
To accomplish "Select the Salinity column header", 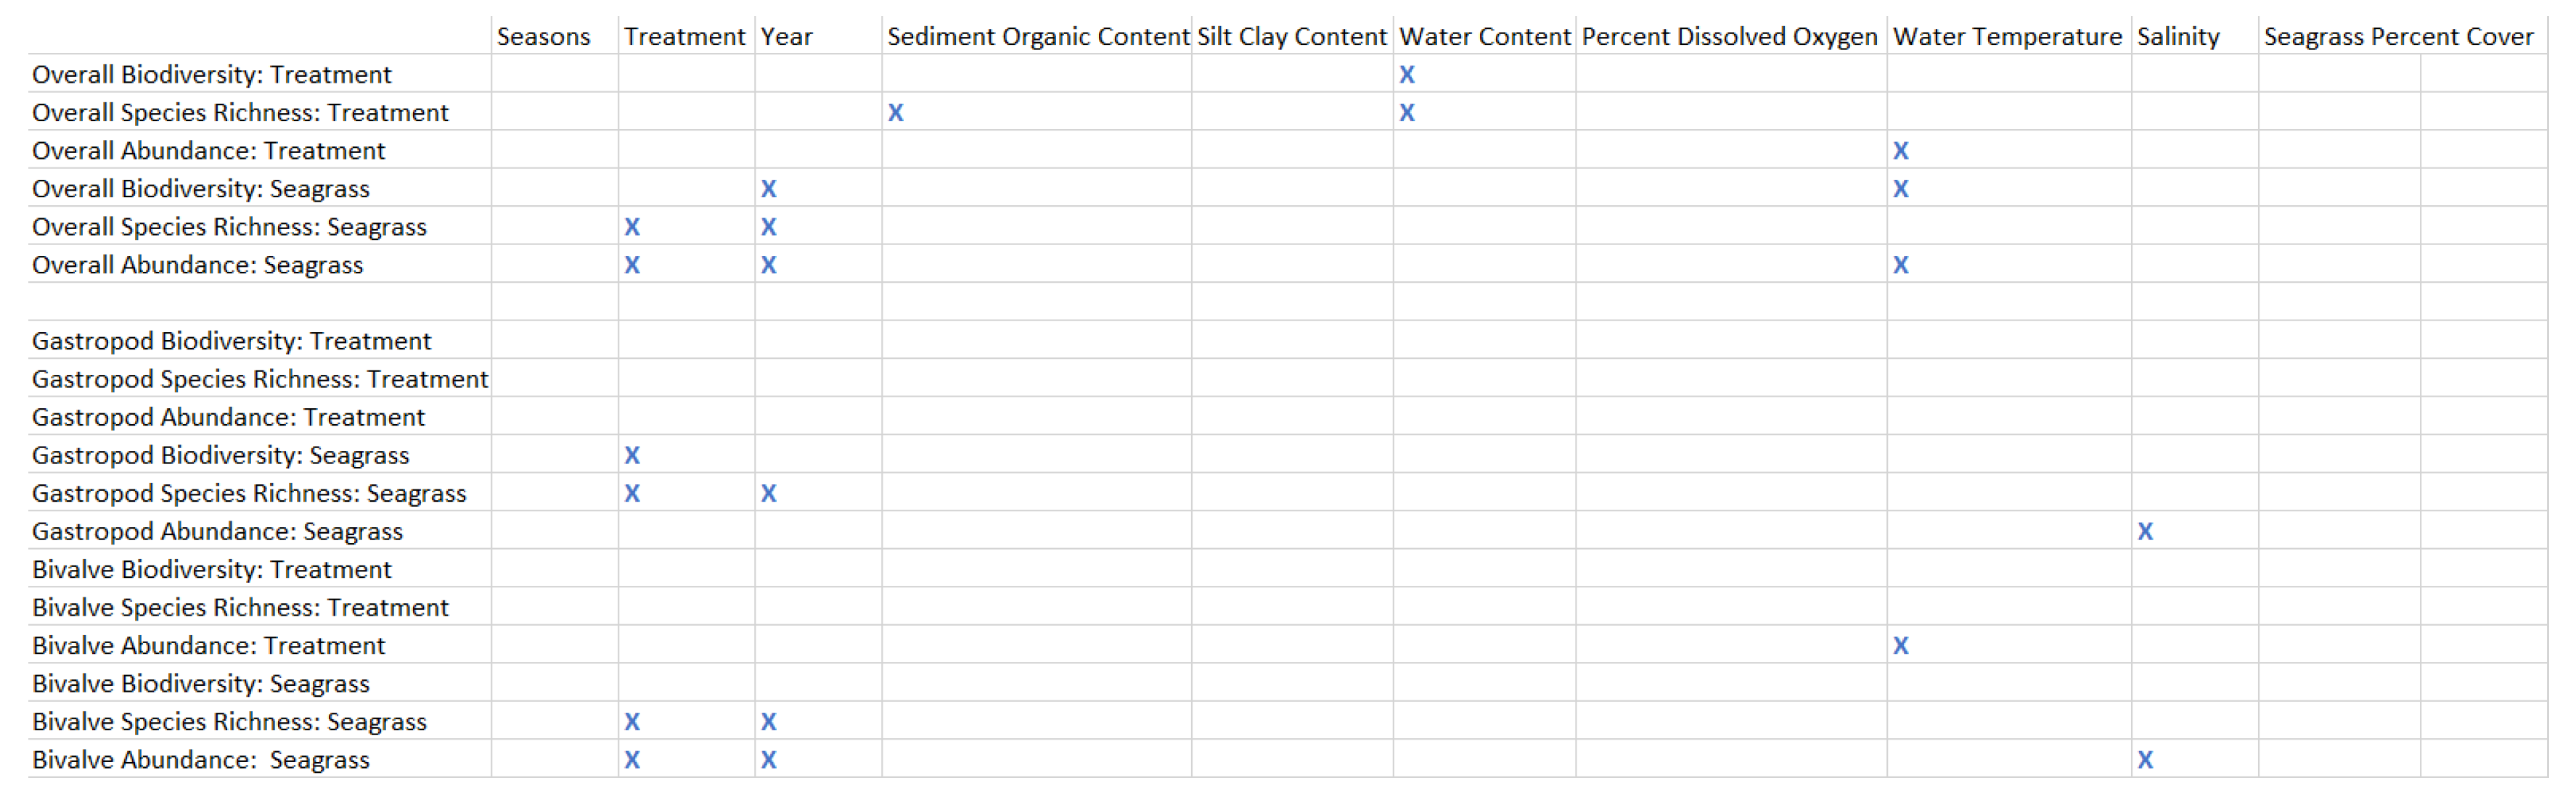I will click(2178, 37).
